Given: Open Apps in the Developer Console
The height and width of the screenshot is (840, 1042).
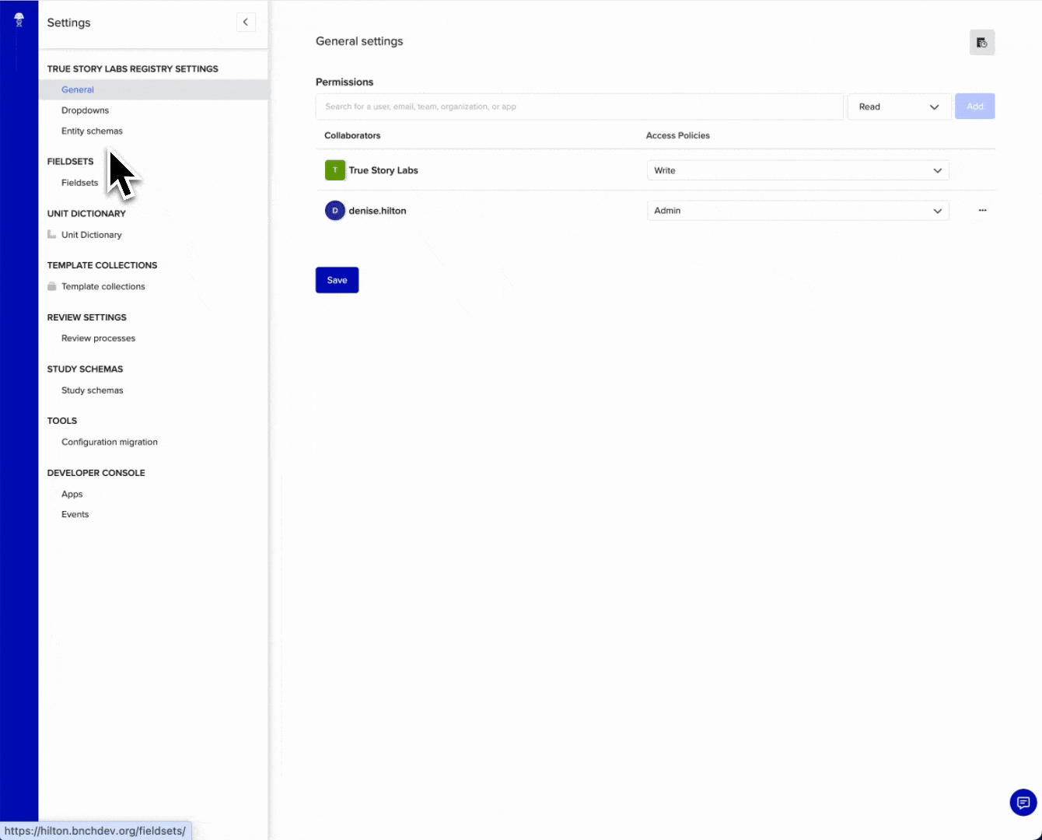Looking at the screenshot, I should [72, 493].
